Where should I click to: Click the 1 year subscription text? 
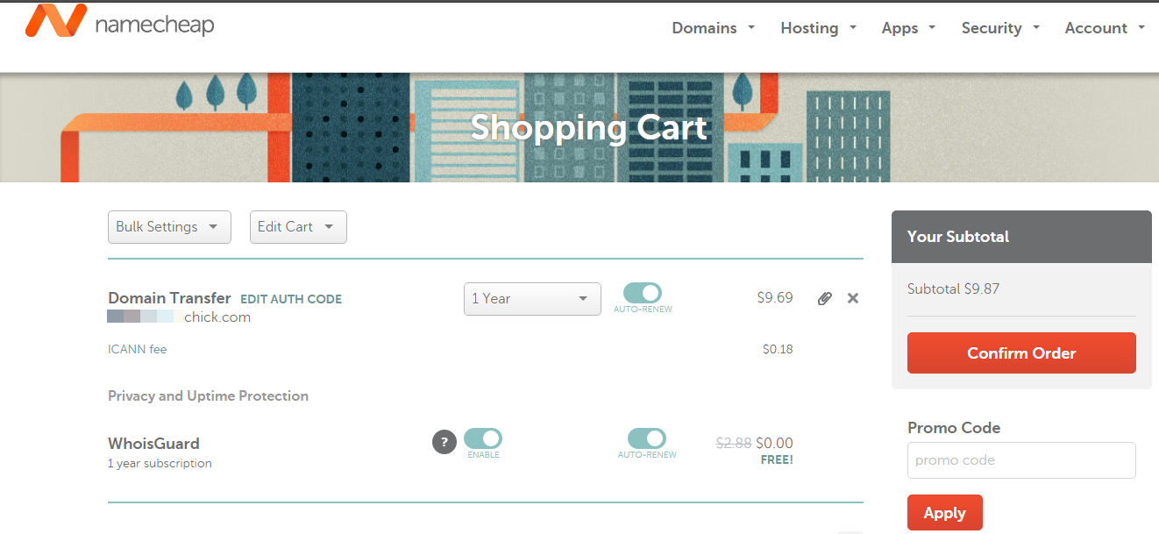tap(160, 463)
